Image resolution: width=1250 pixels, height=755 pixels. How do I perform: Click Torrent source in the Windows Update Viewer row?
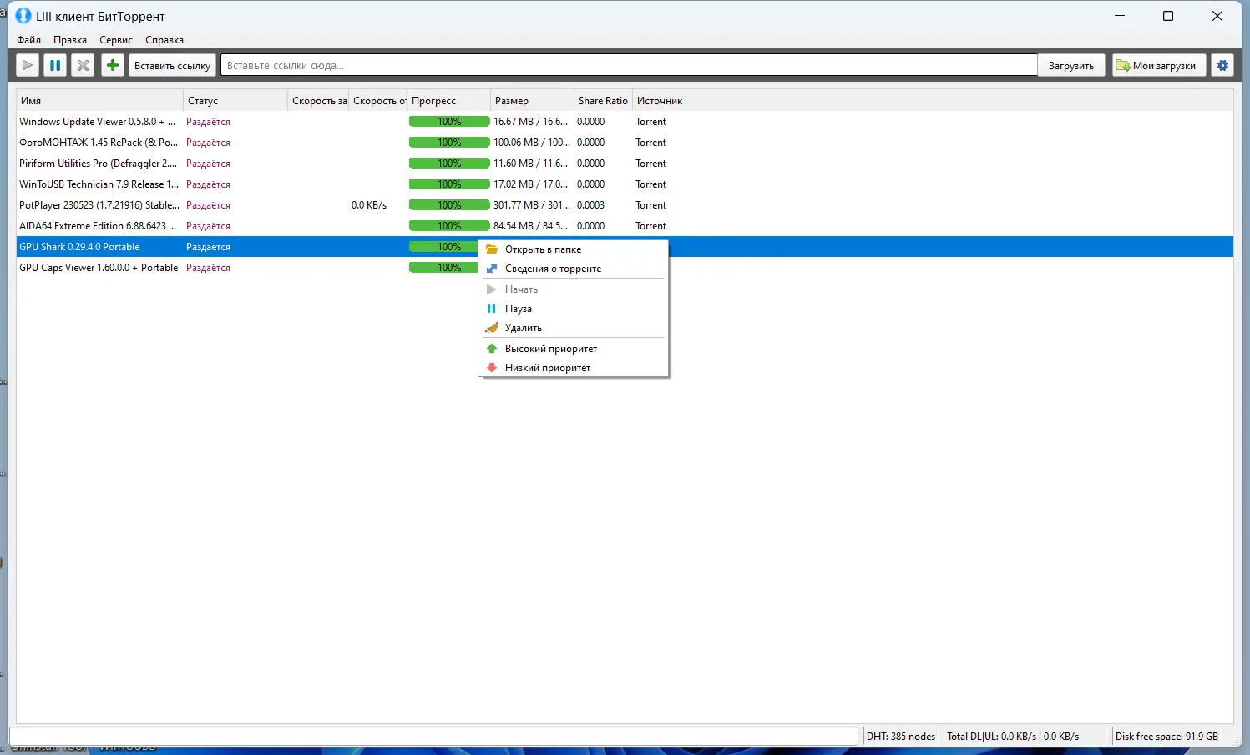[651, 122]
